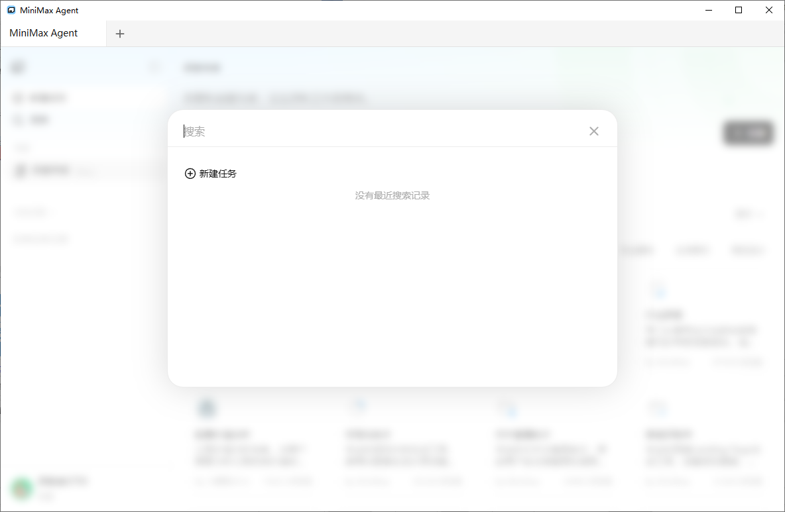Minimize the MiniMax Agent window
Viewport: 785px width, 512px height.
click(x=709, y=10)
